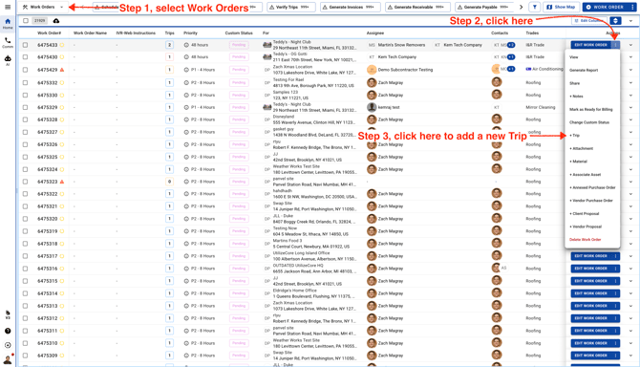Click the user profile avatar in sidebar
This screenshot has height=367, width=640.
tap(8, 359)
